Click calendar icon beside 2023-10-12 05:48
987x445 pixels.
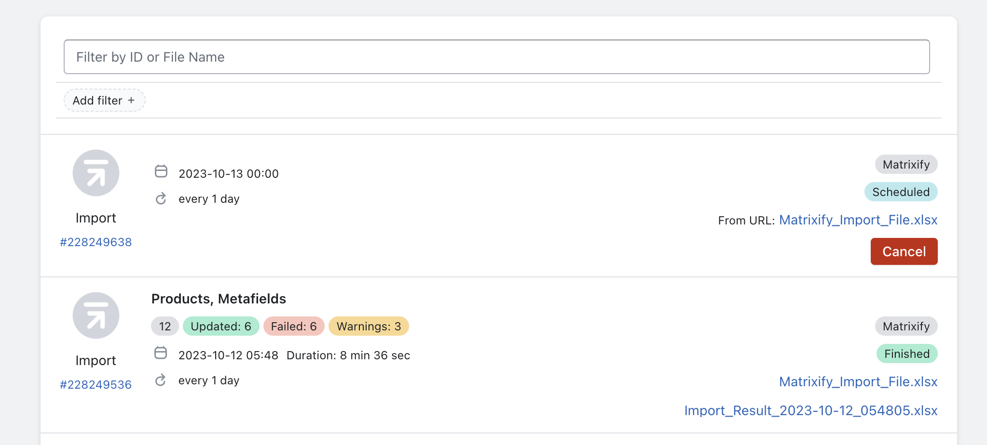click(x=161, y=353)
